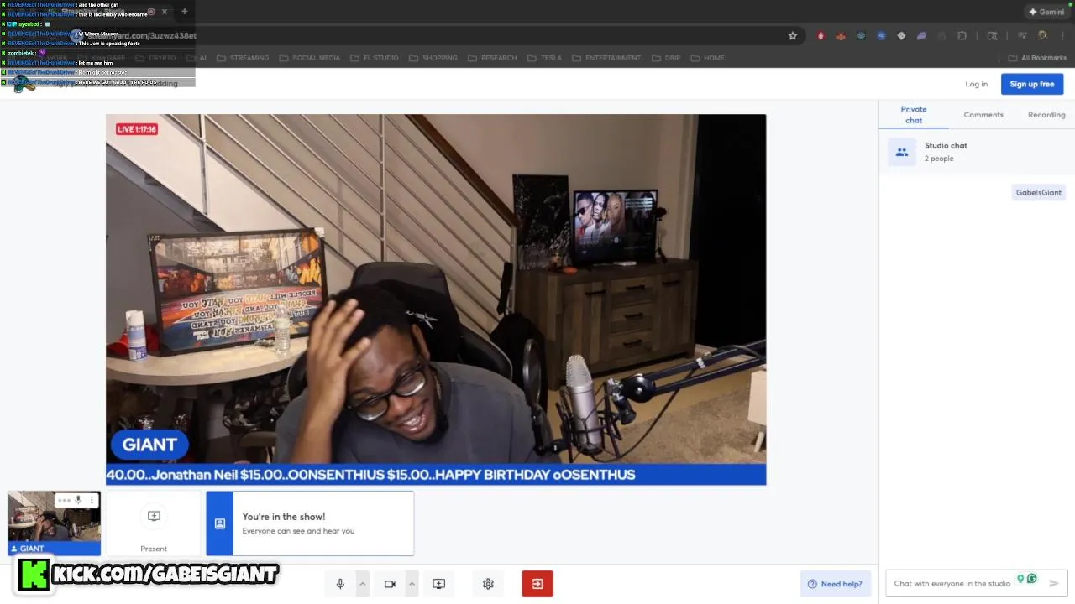
Task: Open Chrome media controls icon
Action: pos(1022,36)
